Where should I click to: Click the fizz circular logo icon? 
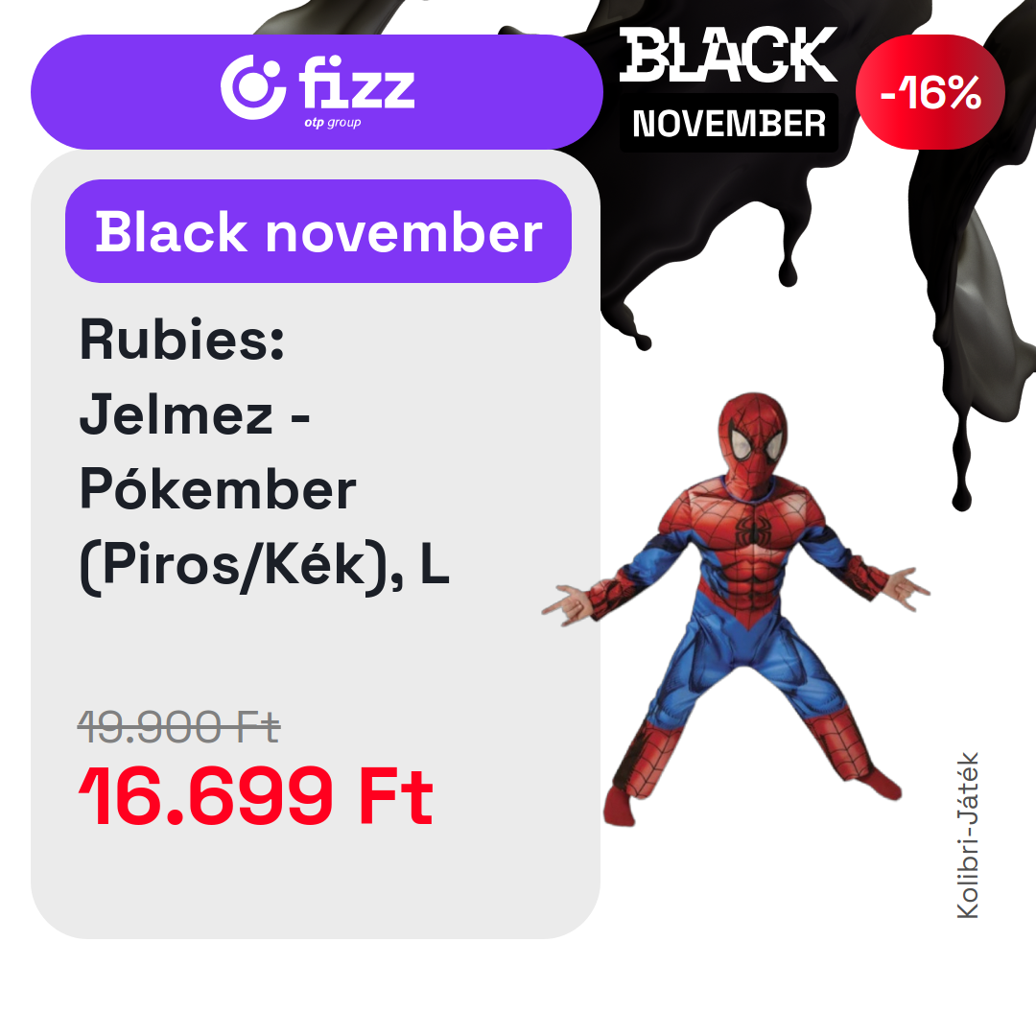point(253,85)
